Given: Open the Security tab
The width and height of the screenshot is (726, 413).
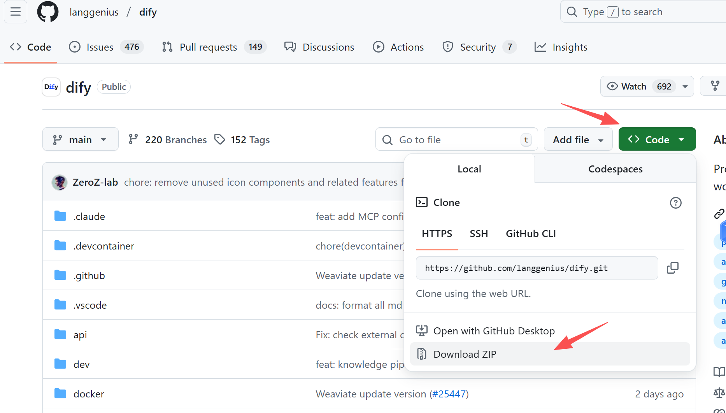Looking at the screenshot, I should (x=479, y=47).
